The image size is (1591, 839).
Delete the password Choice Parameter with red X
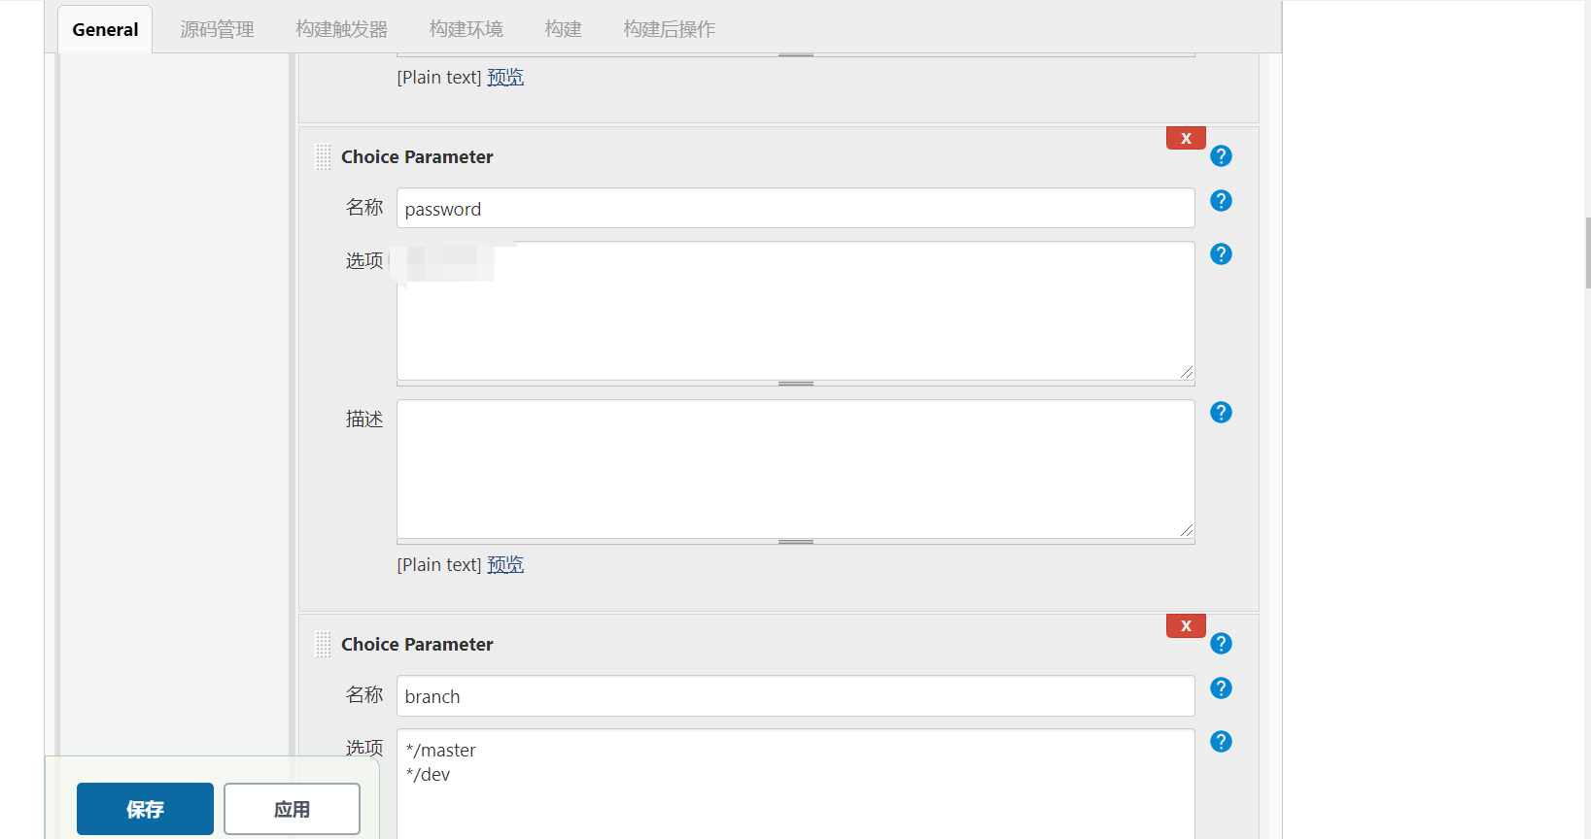pyautogui.click(x=1186, y=138)
